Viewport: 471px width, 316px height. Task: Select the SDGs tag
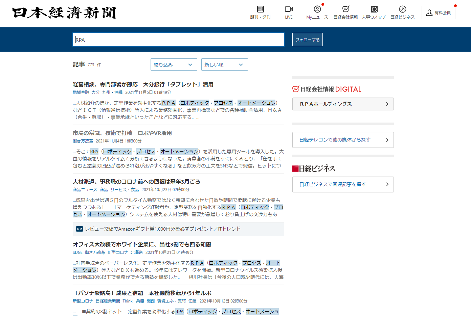click(x=77, y=253)
